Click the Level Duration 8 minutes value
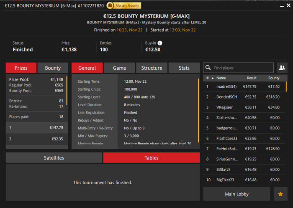293x208 pixels. (x=132, y=105)
